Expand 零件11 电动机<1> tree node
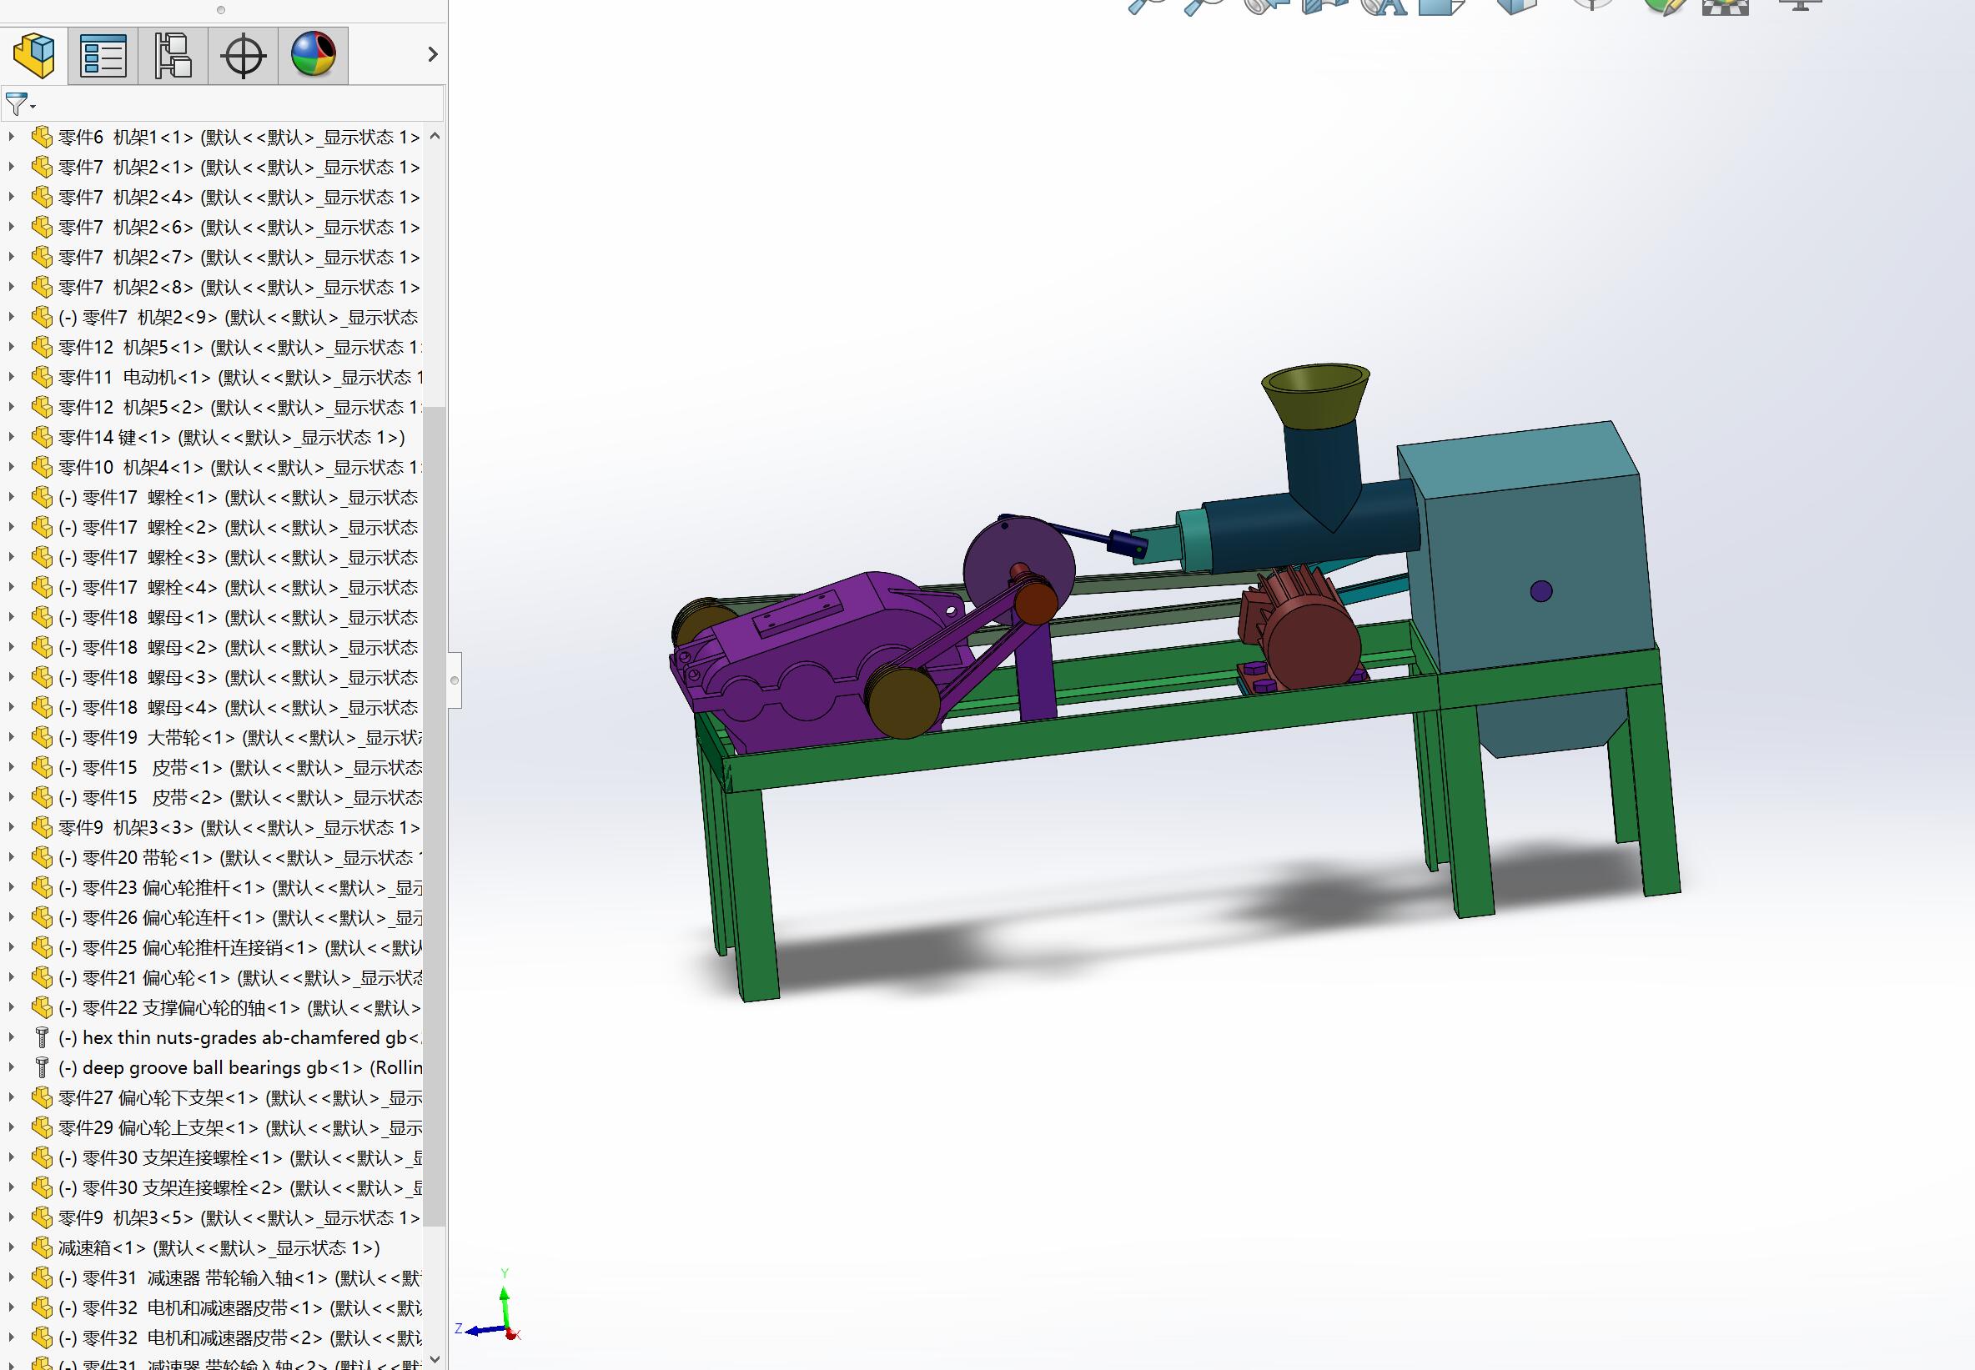 (x=11, y=376)
